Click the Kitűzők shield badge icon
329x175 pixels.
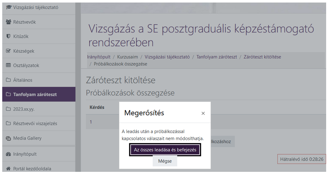point(9,36)
